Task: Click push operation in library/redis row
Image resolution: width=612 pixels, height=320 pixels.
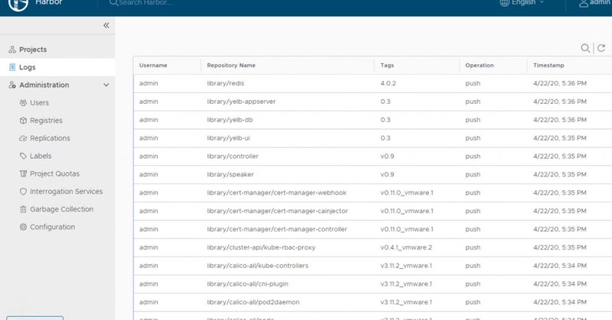Action: [473, 83]
